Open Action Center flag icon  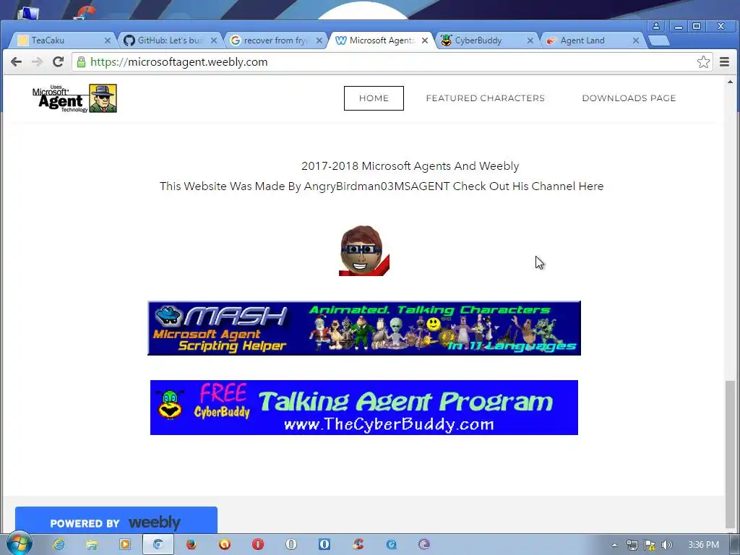(650, 545)
